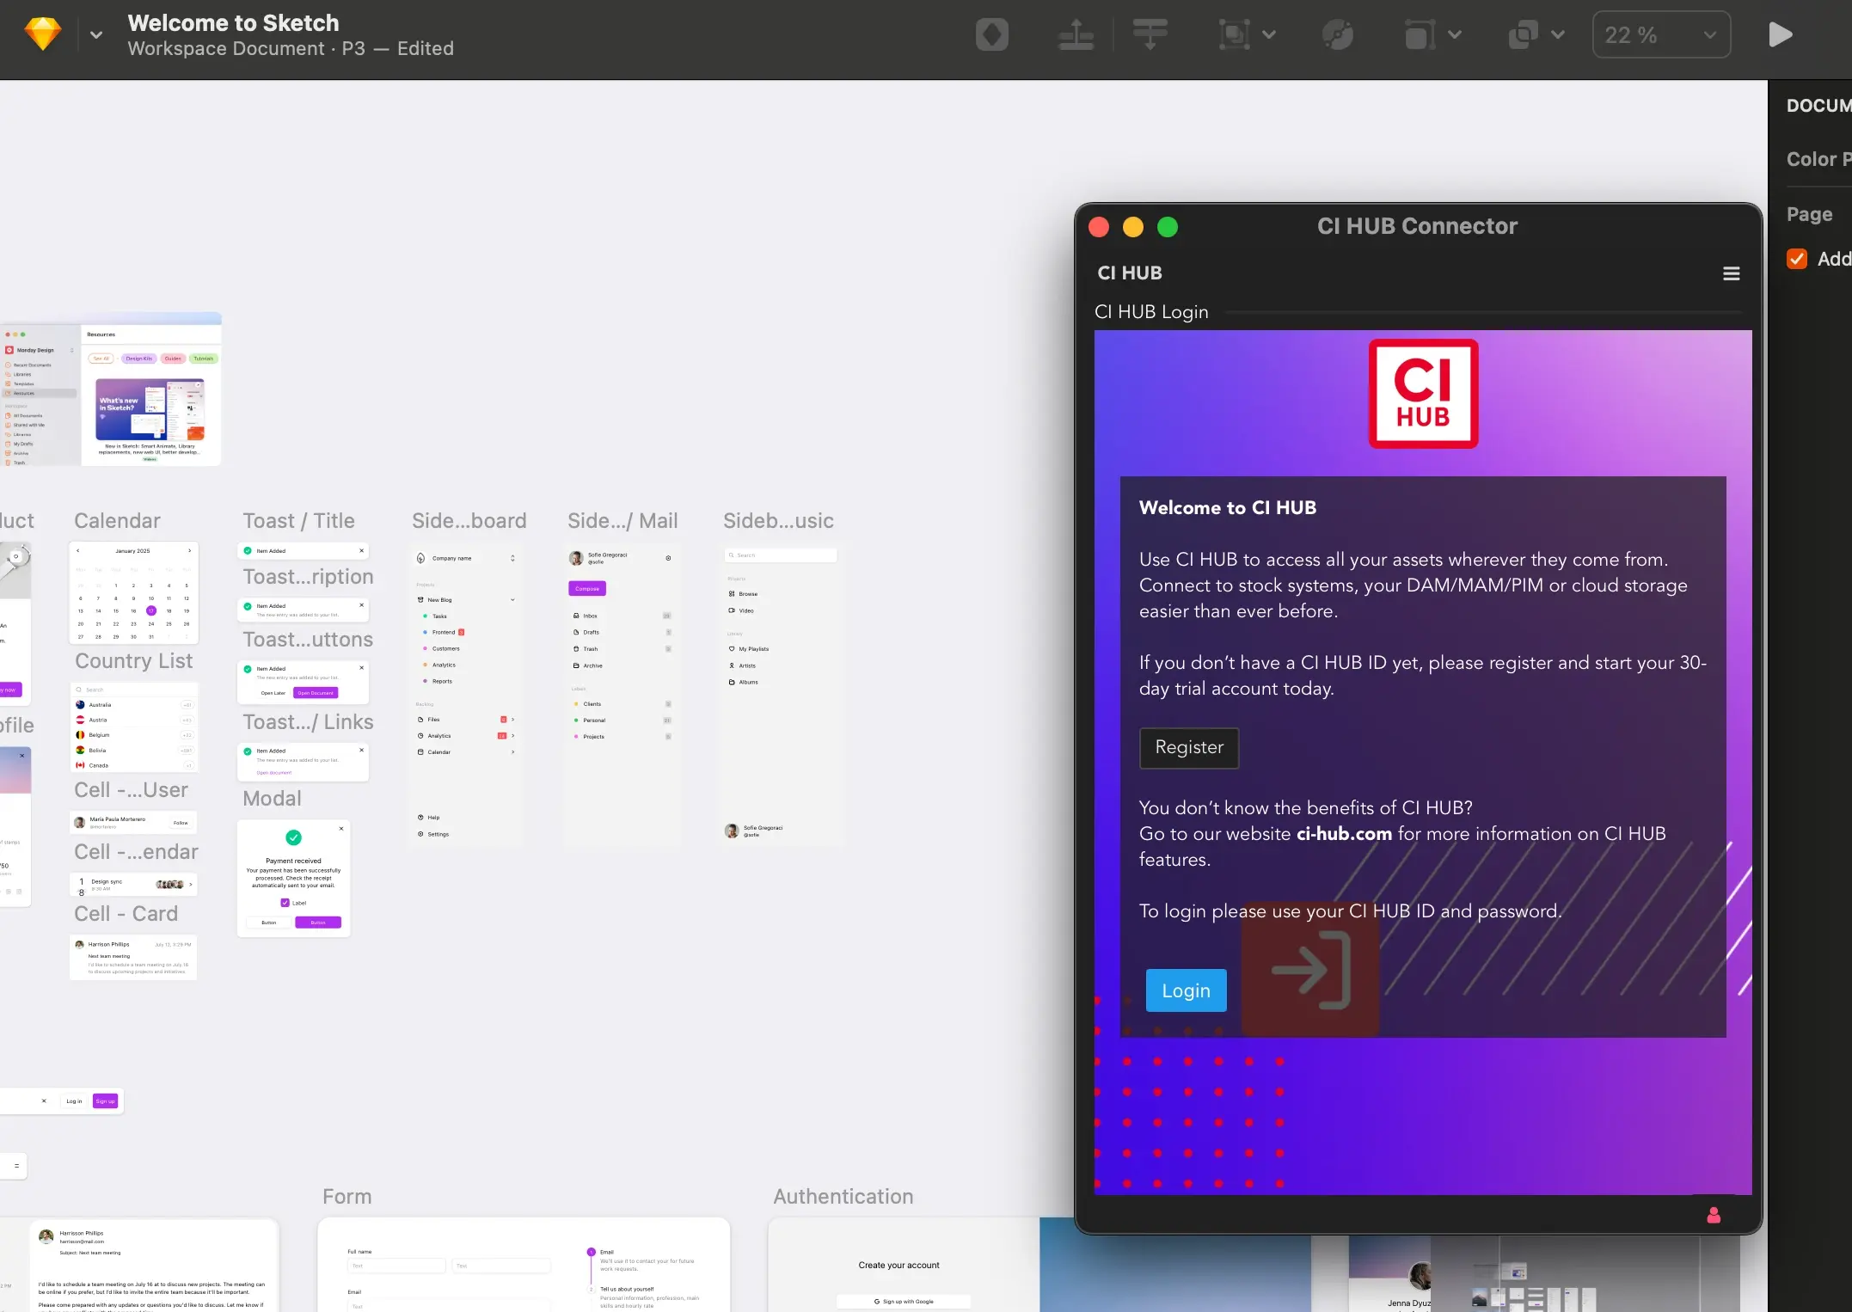This screenshot has width=1852, height=1312.
Task: Click the X beside the Log in button
Action: (44, 1100)
